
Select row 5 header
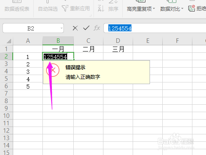[6, 79]
